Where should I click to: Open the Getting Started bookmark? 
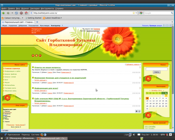tap(33, 18)
